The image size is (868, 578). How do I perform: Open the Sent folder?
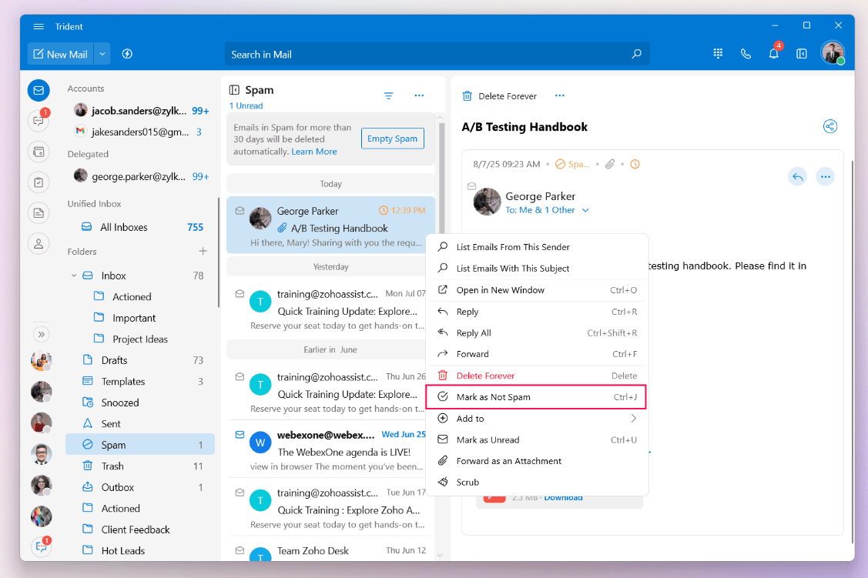coord(140,423)
